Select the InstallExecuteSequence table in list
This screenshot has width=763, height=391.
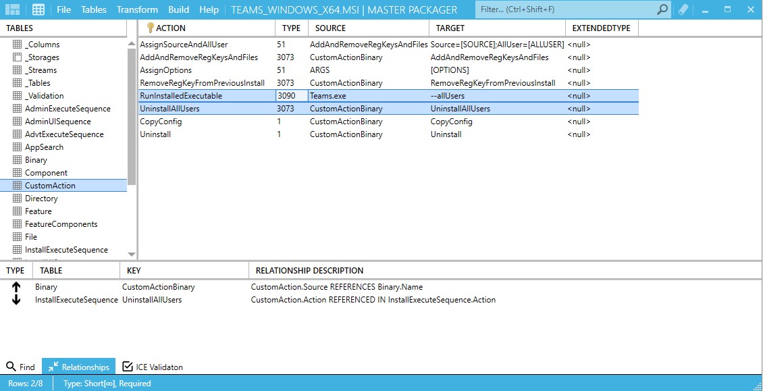[x=67, y=249]
